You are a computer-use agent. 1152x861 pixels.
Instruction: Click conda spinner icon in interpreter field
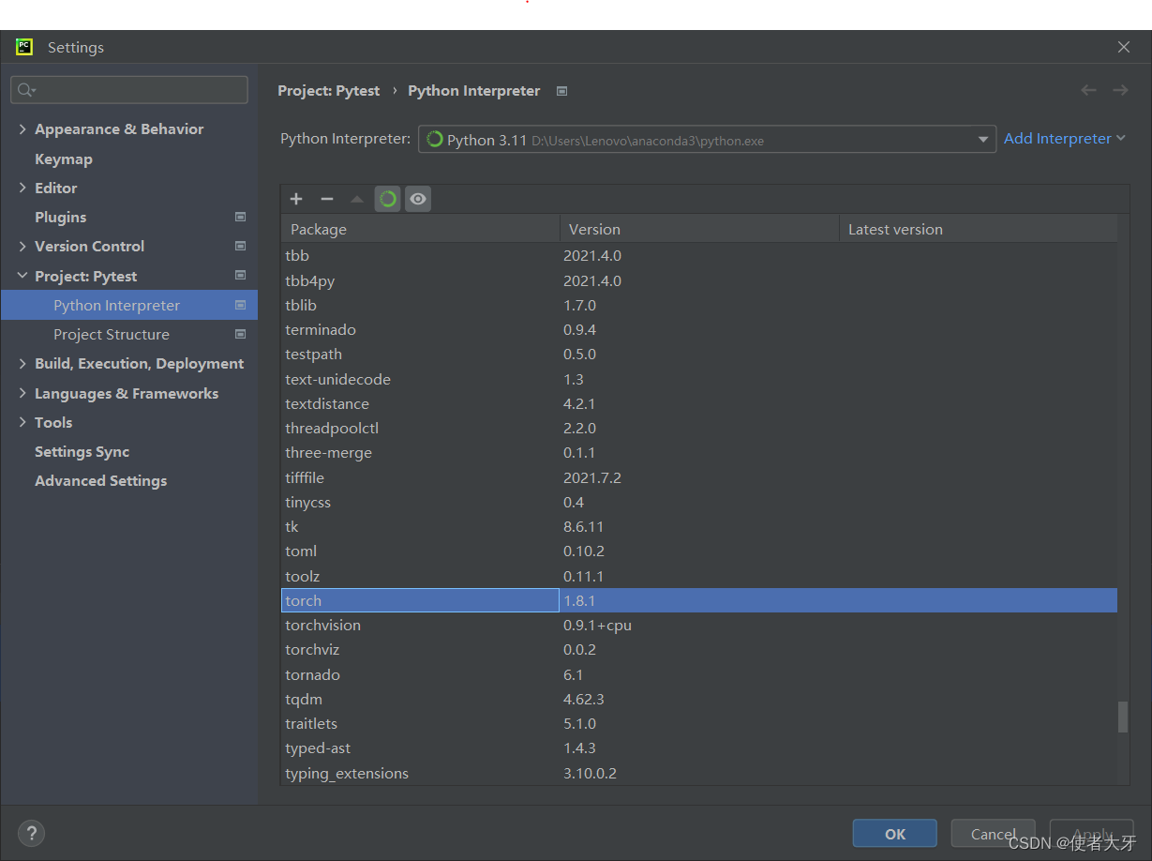click(x=435, y=139)
